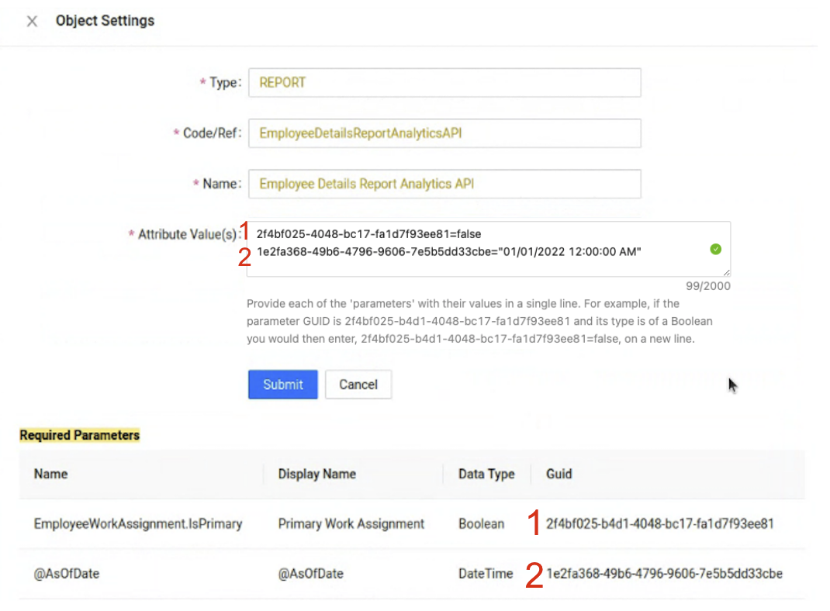Submit the object settings form
This screenshot has height=611, width=830.
tap(282, 385)
